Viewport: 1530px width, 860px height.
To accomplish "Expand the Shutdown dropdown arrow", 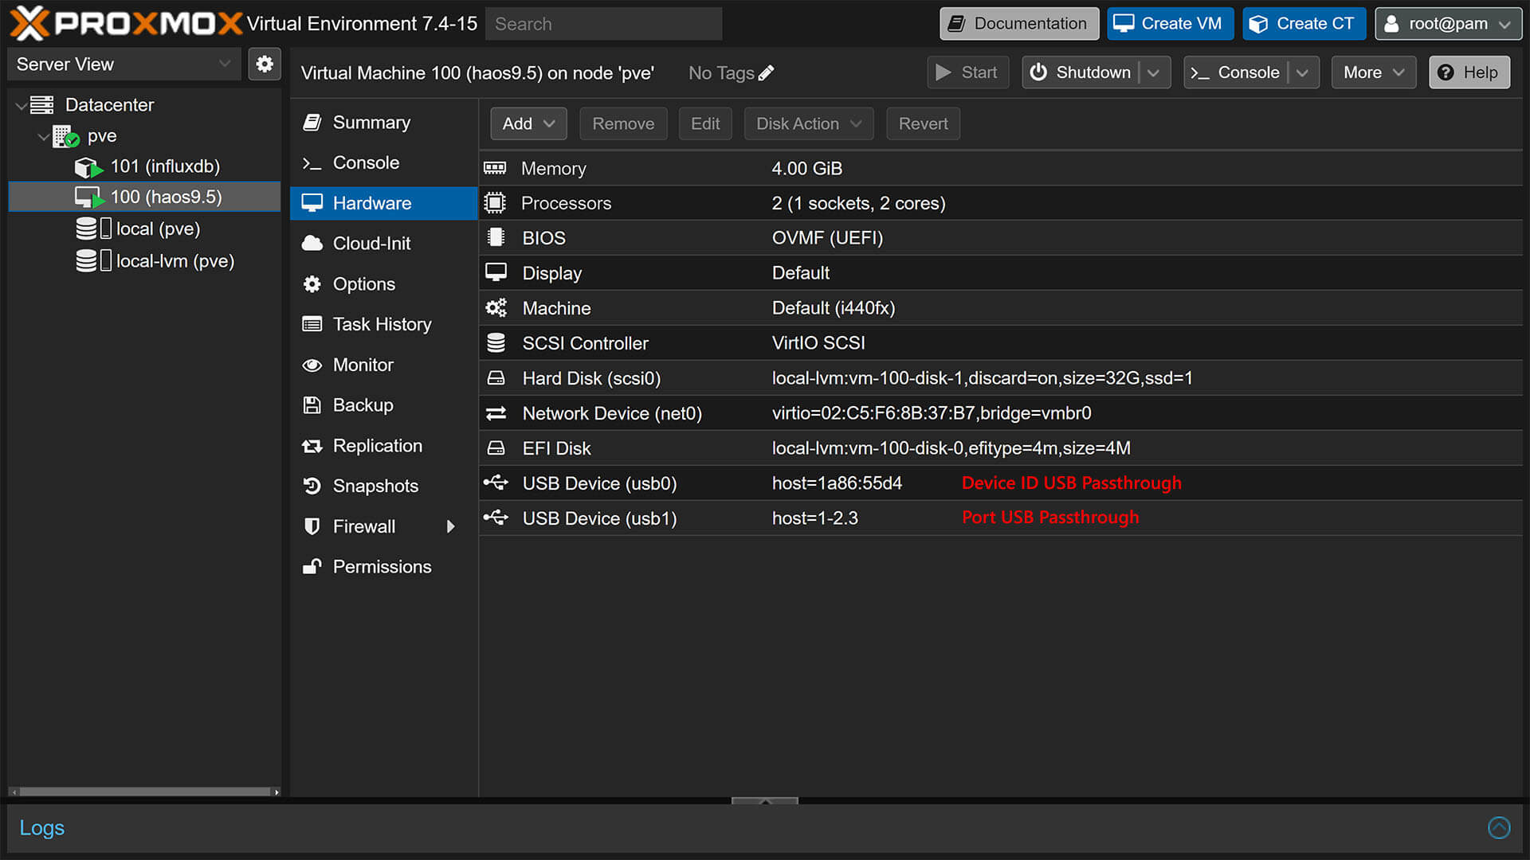I will 1155,72.
